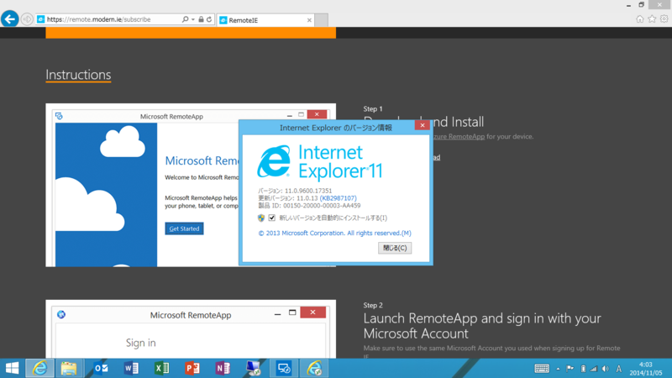Click the battery status tray icon
The height and width of the screenshot is (378, 672).
[583, 369]
